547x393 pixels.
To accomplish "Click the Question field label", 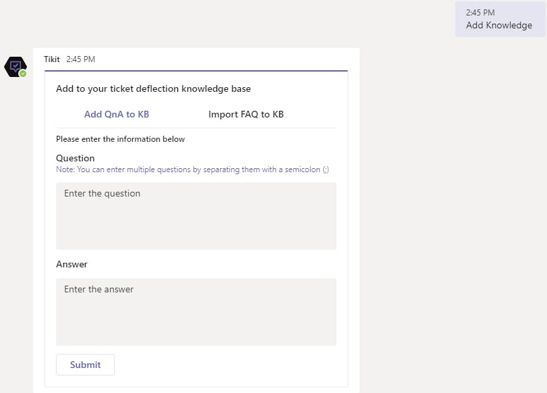I will 76,158.
